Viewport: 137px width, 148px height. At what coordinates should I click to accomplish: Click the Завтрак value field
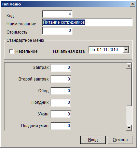click(61, 67)
